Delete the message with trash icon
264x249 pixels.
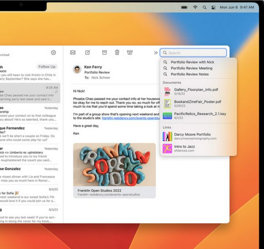(117, 52)
